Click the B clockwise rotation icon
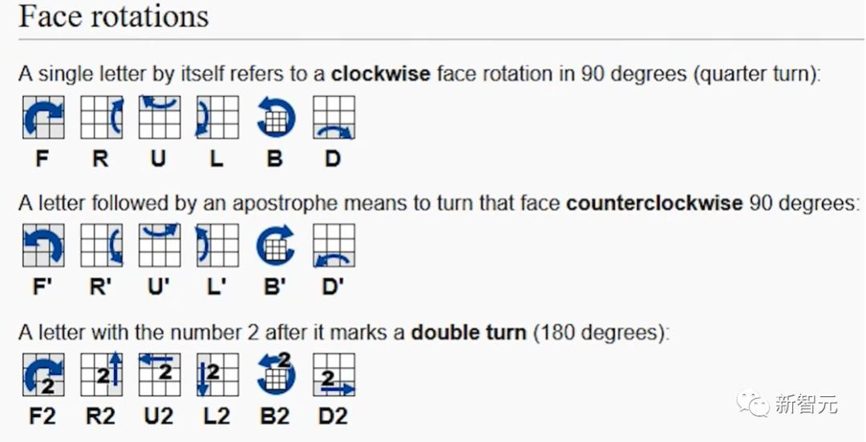The image size is (866, 442). [x=276, y=117]
